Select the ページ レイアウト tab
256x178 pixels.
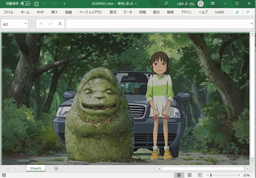91,12
